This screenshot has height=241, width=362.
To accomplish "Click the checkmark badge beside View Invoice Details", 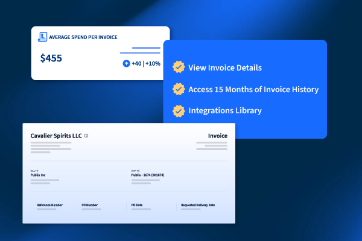I will 179,67.
